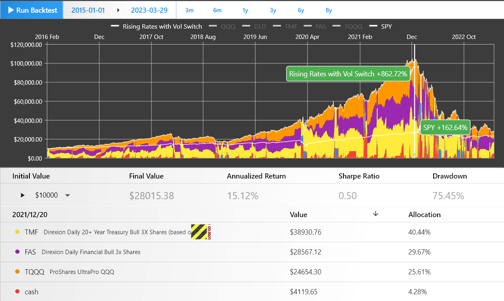Screen dimensions: 504x301
Task: Toggle the GLD legend series
Action: tap(254, 27)
